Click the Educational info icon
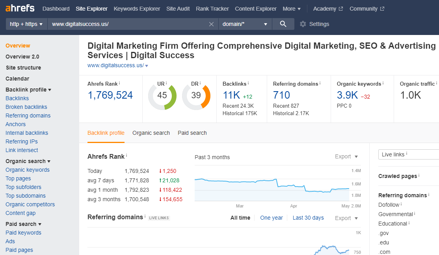 (409, 223)
